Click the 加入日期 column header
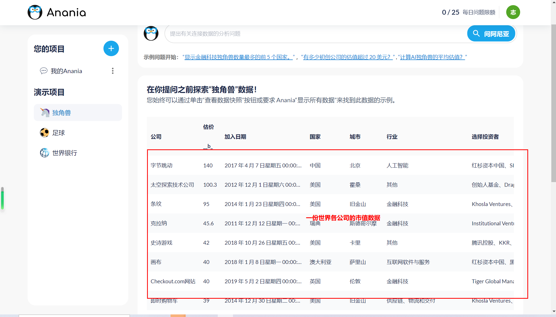 235,137
